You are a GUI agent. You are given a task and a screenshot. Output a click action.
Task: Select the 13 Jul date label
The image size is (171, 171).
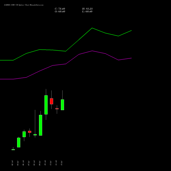51,163
